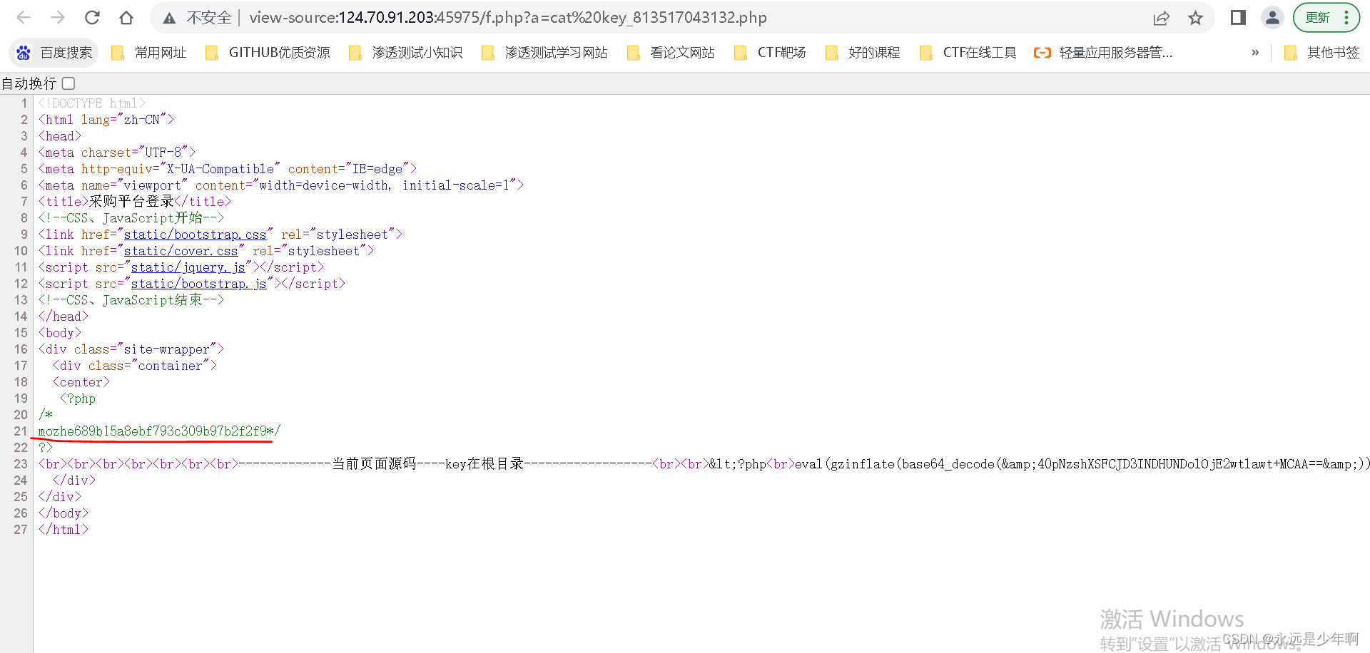Click the 当前页面源码 text
Viewport: 1370px width, 653px height.
point(374,464)
